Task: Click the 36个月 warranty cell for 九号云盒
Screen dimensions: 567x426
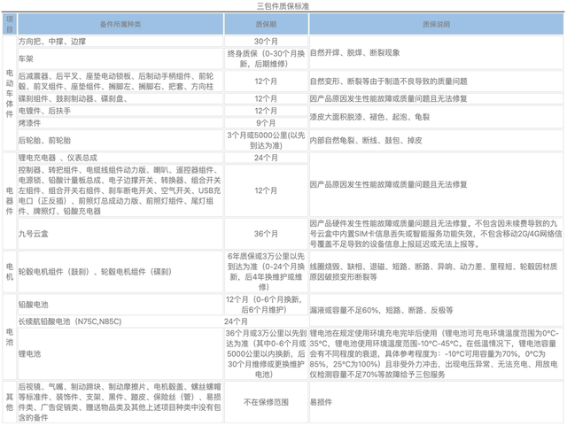Action: [266, 234]
